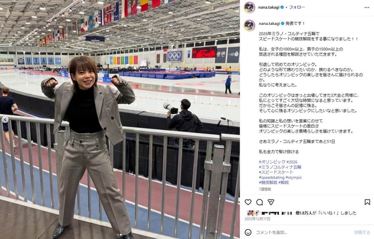
Task: Submit comment with the 投稿する button
Action: point(362,232)
